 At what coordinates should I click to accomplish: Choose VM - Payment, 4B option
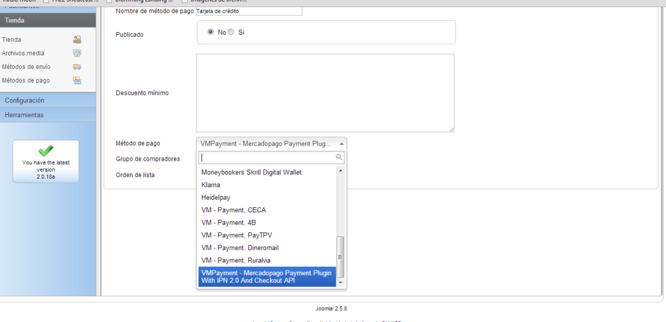click(267, 222)
